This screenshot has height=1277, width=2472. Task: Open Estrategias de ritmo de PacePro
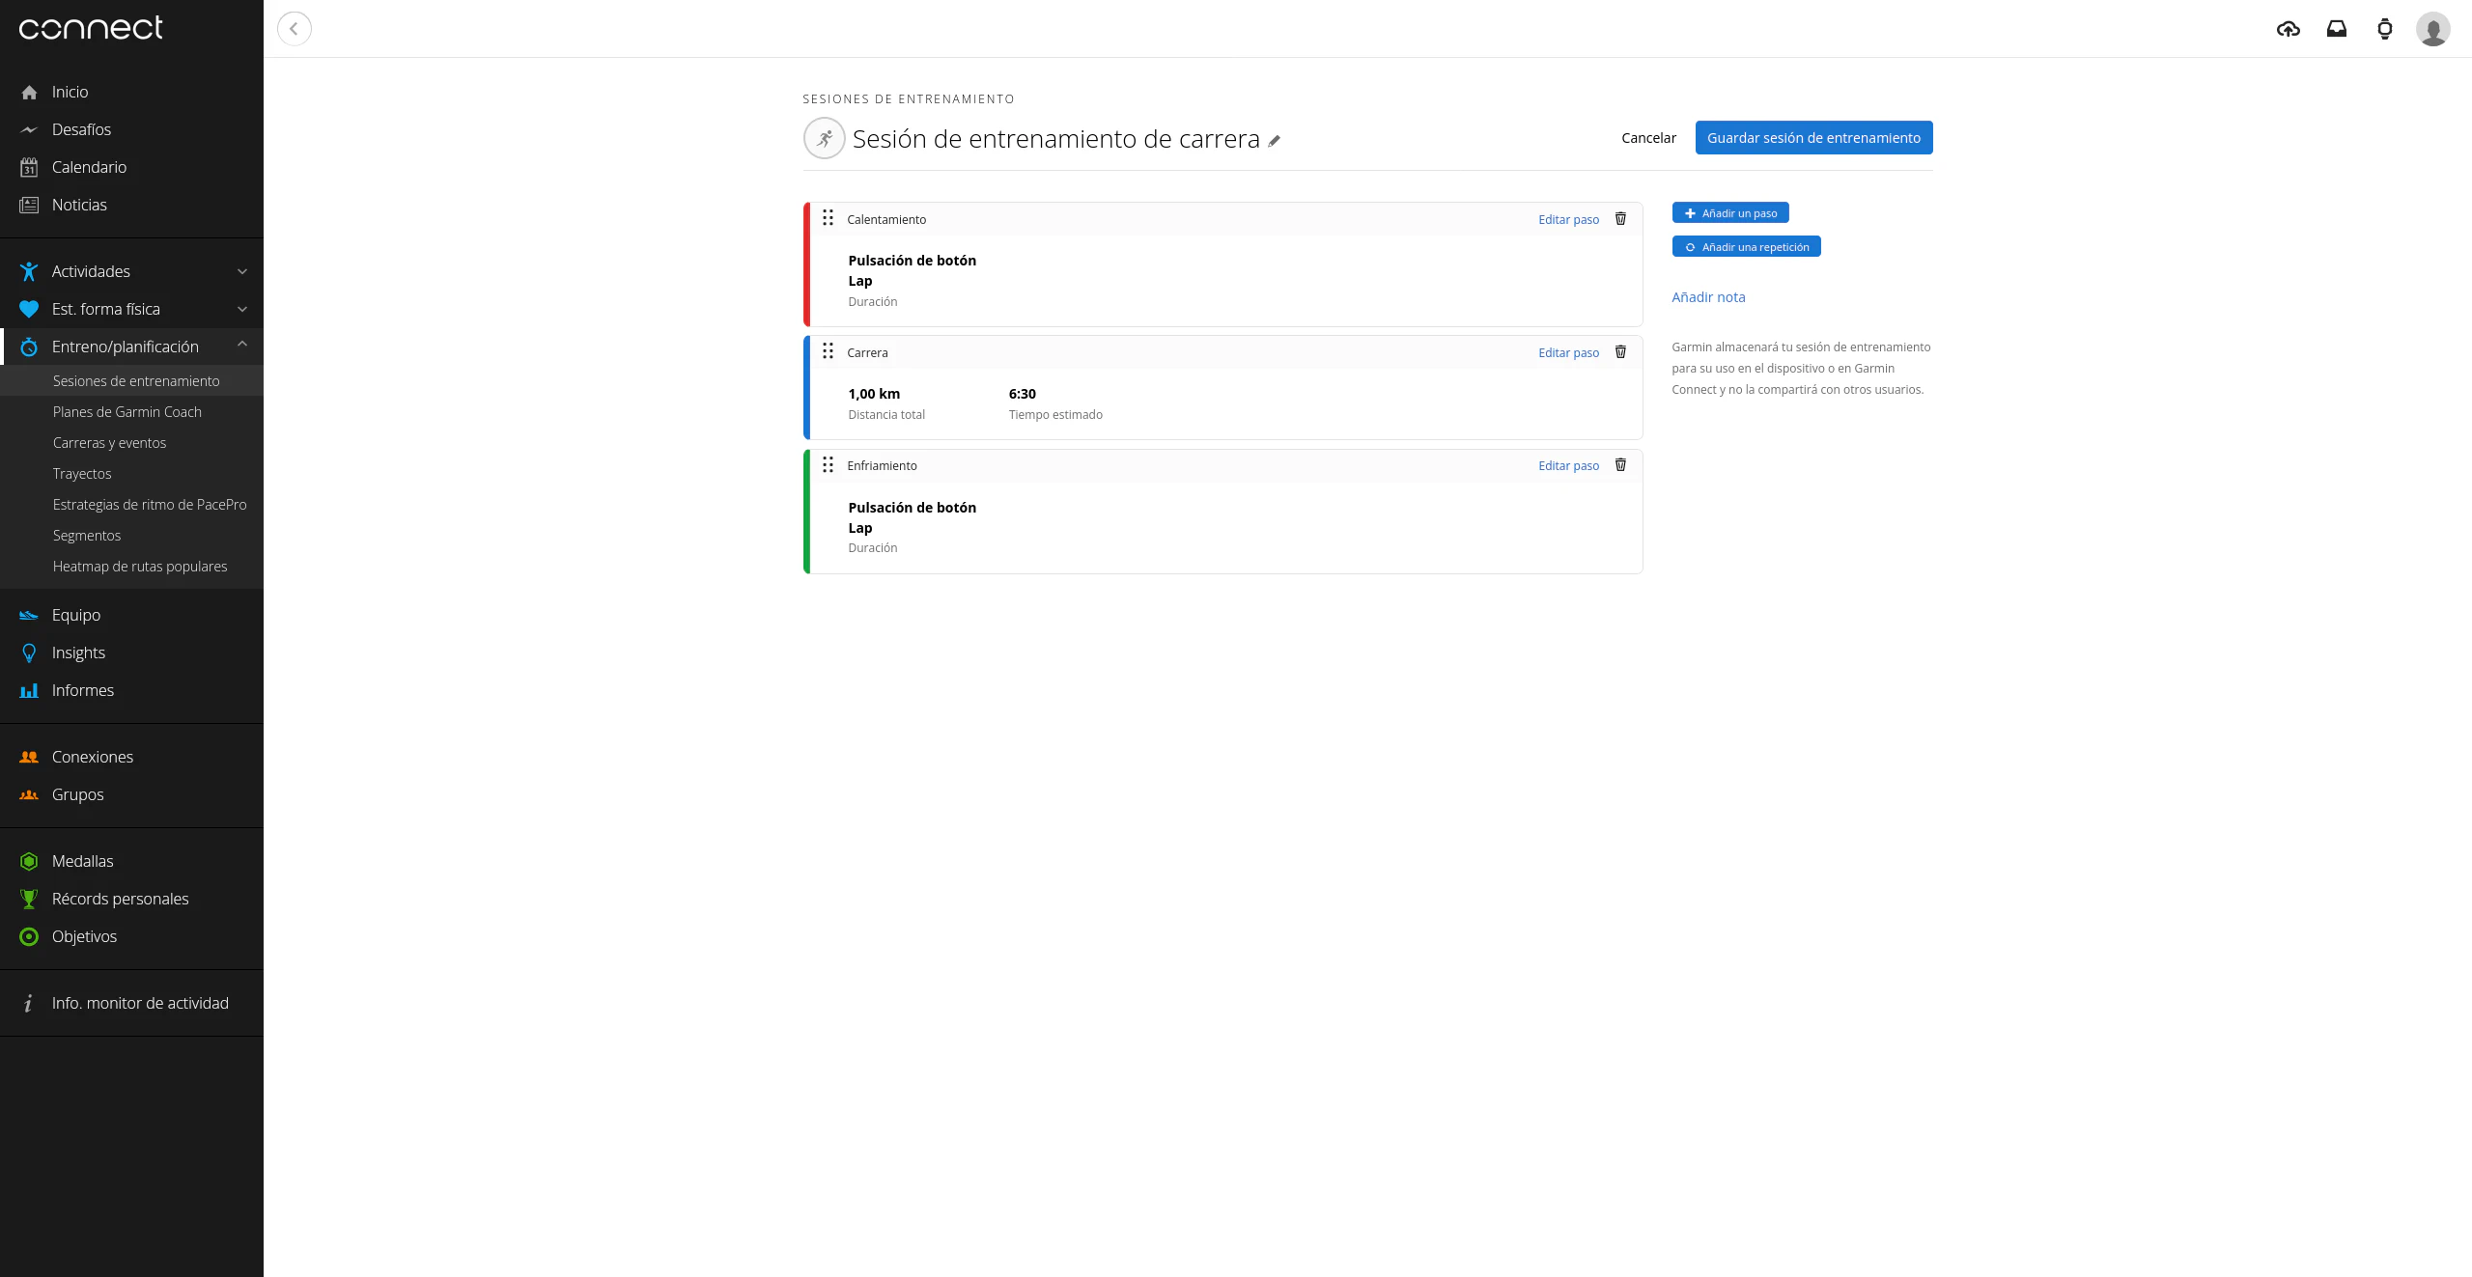tap(150, 505)
